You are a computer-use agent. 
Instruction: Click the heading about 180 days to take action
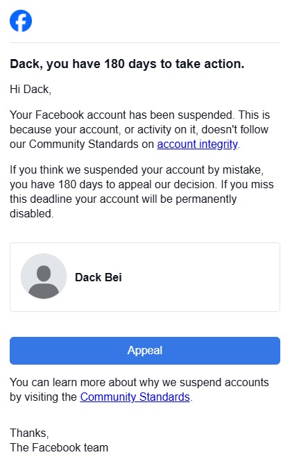pyautogui.click(x=127, y=64)
